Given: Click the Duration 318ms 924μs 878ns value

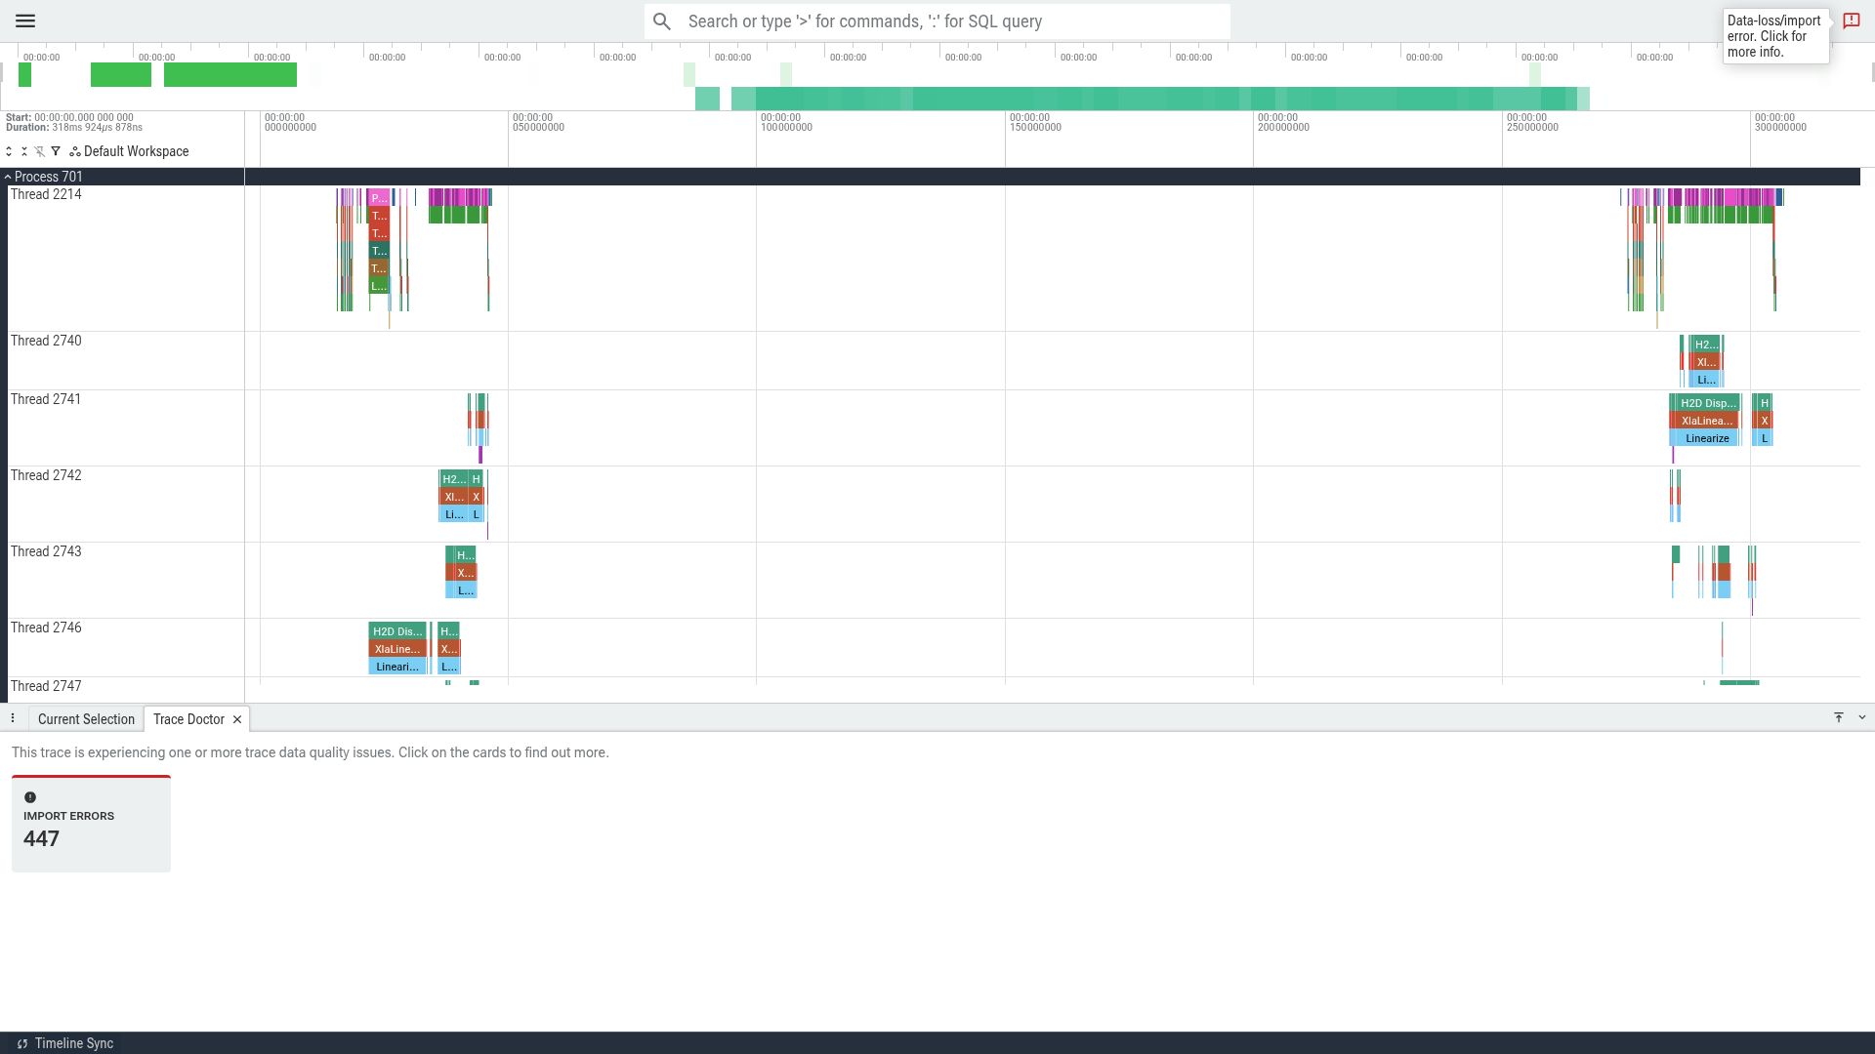Looking at the screenshot, I should point(97,128).
